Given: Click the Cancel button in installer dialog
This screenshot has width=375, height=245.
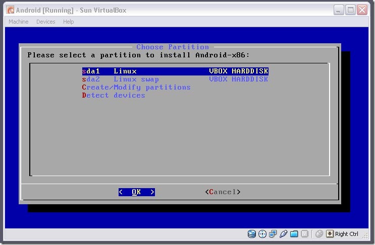Looking at the screenshot, I should [223, 192].
